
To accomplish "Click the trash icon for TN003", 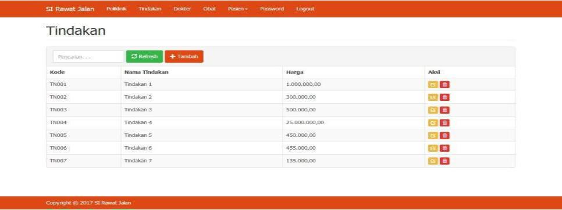I will click(x=445, y=110).
